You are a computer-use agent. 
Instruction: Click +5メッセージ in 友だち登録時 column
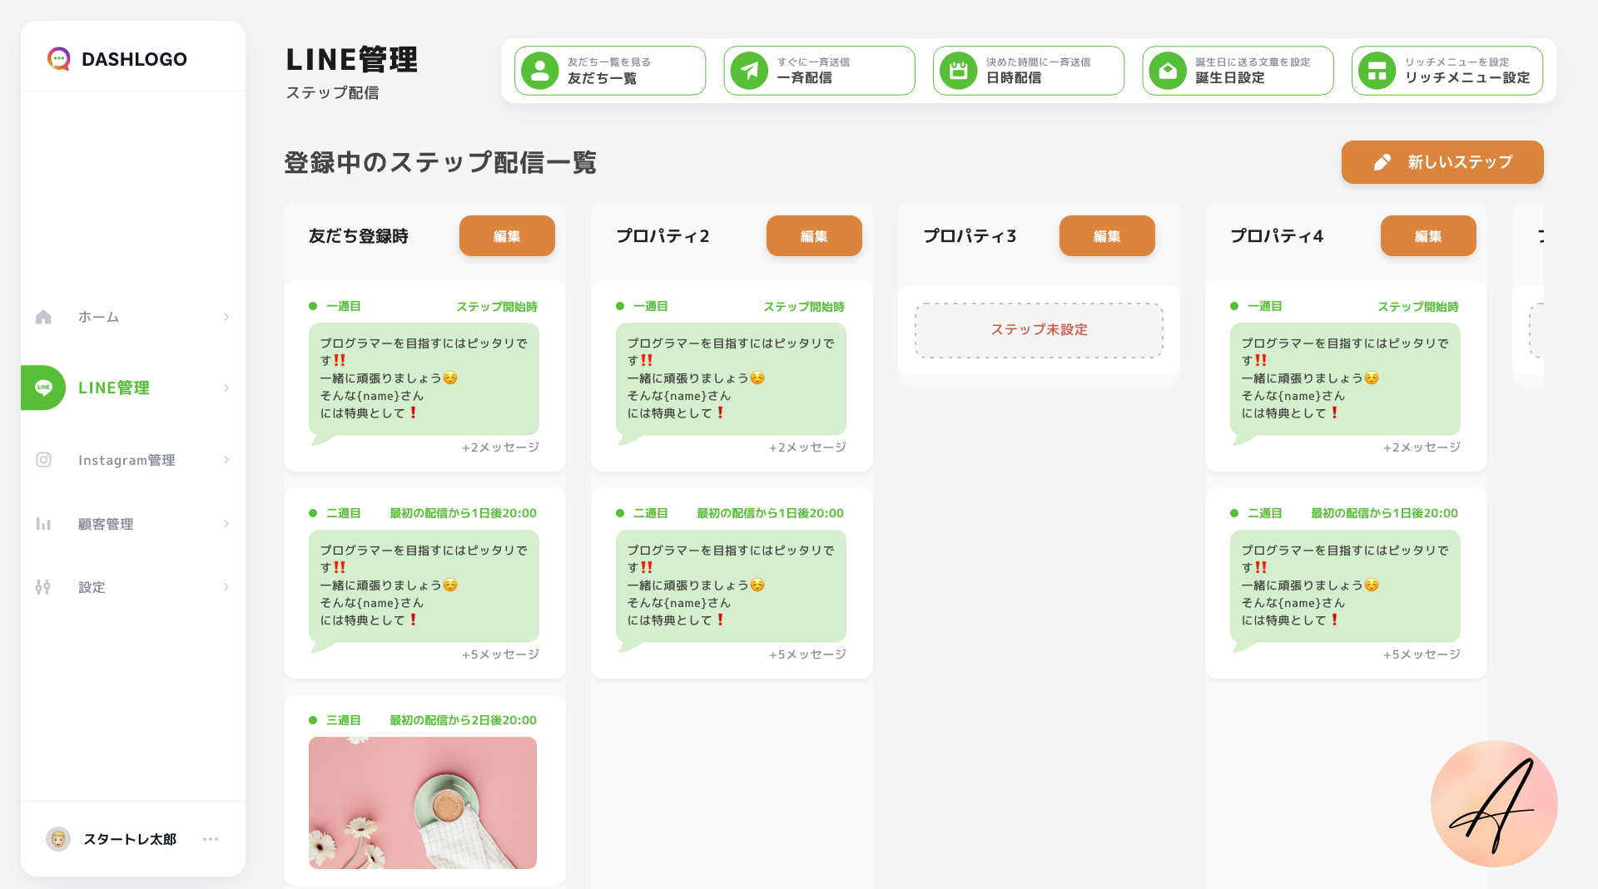(x=500, y=654)
